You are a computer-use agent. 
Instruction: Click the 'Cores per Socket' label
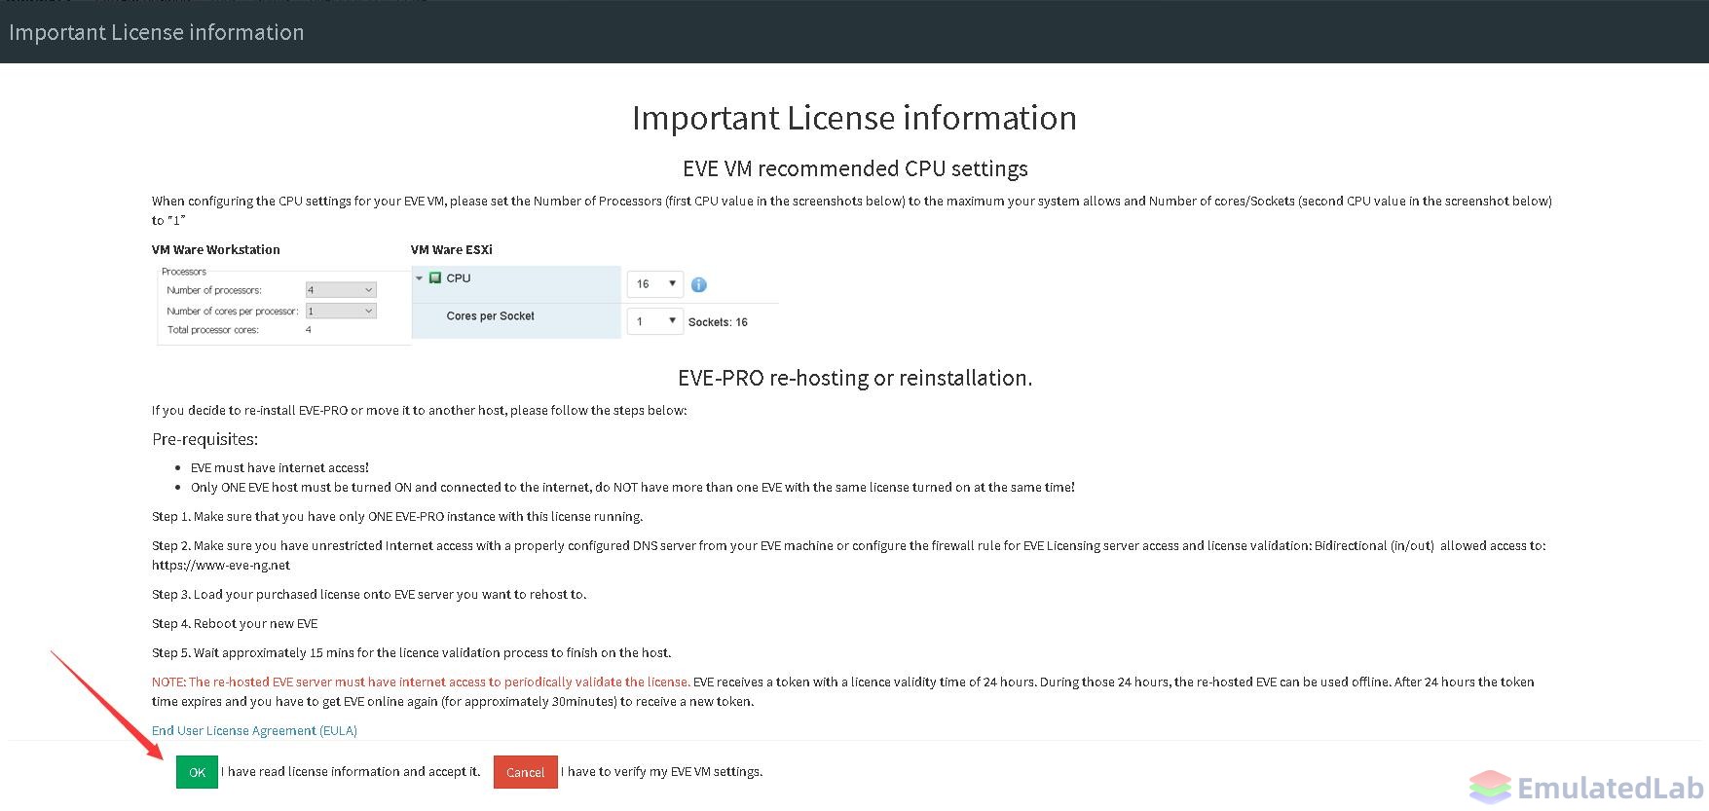point(490,316)
